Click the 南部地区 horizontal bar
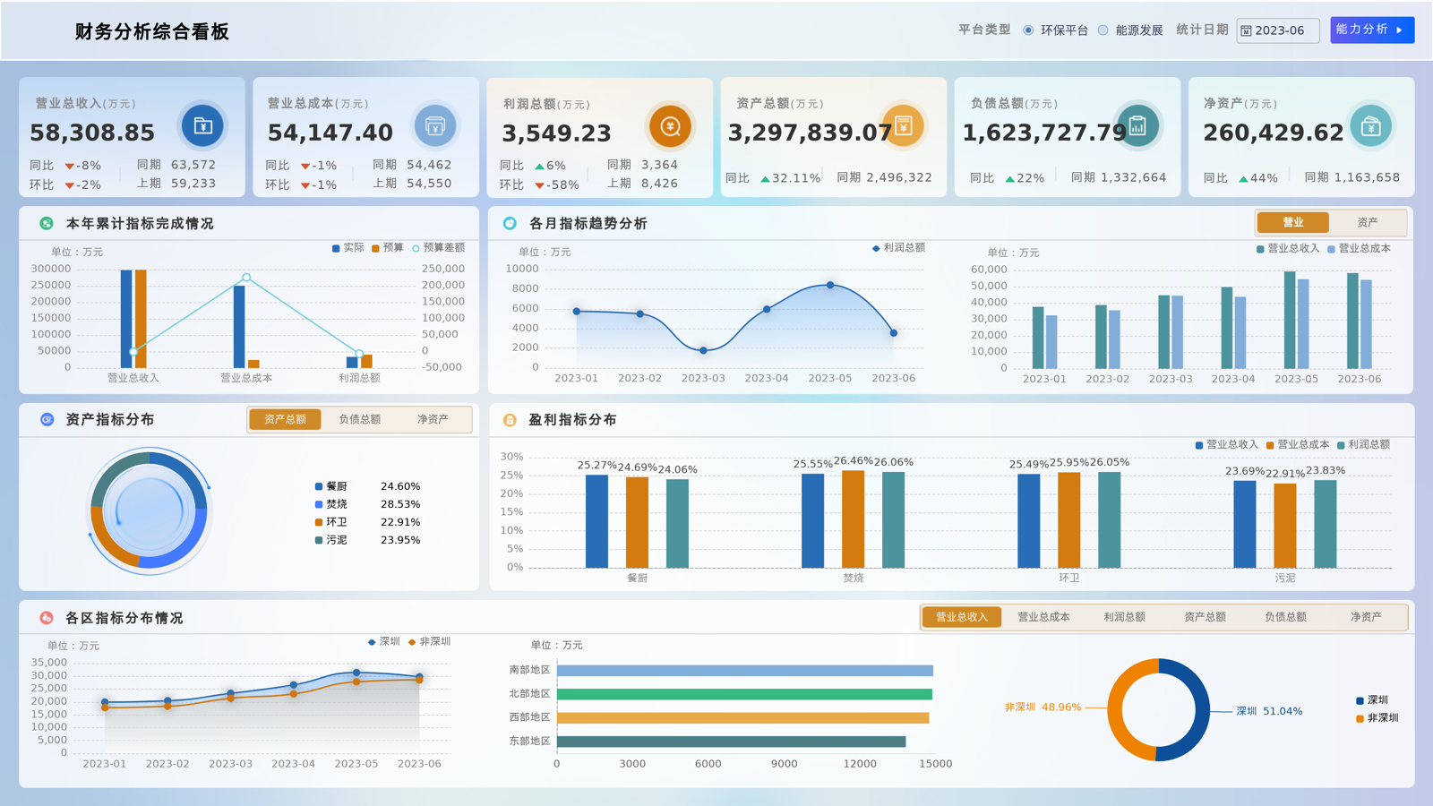 (x=745, y=671)
